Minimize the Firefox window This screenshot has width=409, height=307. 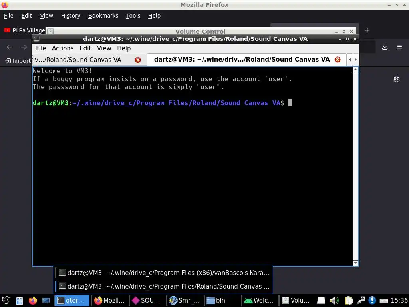pyautogui.click(x=389, y=5)
